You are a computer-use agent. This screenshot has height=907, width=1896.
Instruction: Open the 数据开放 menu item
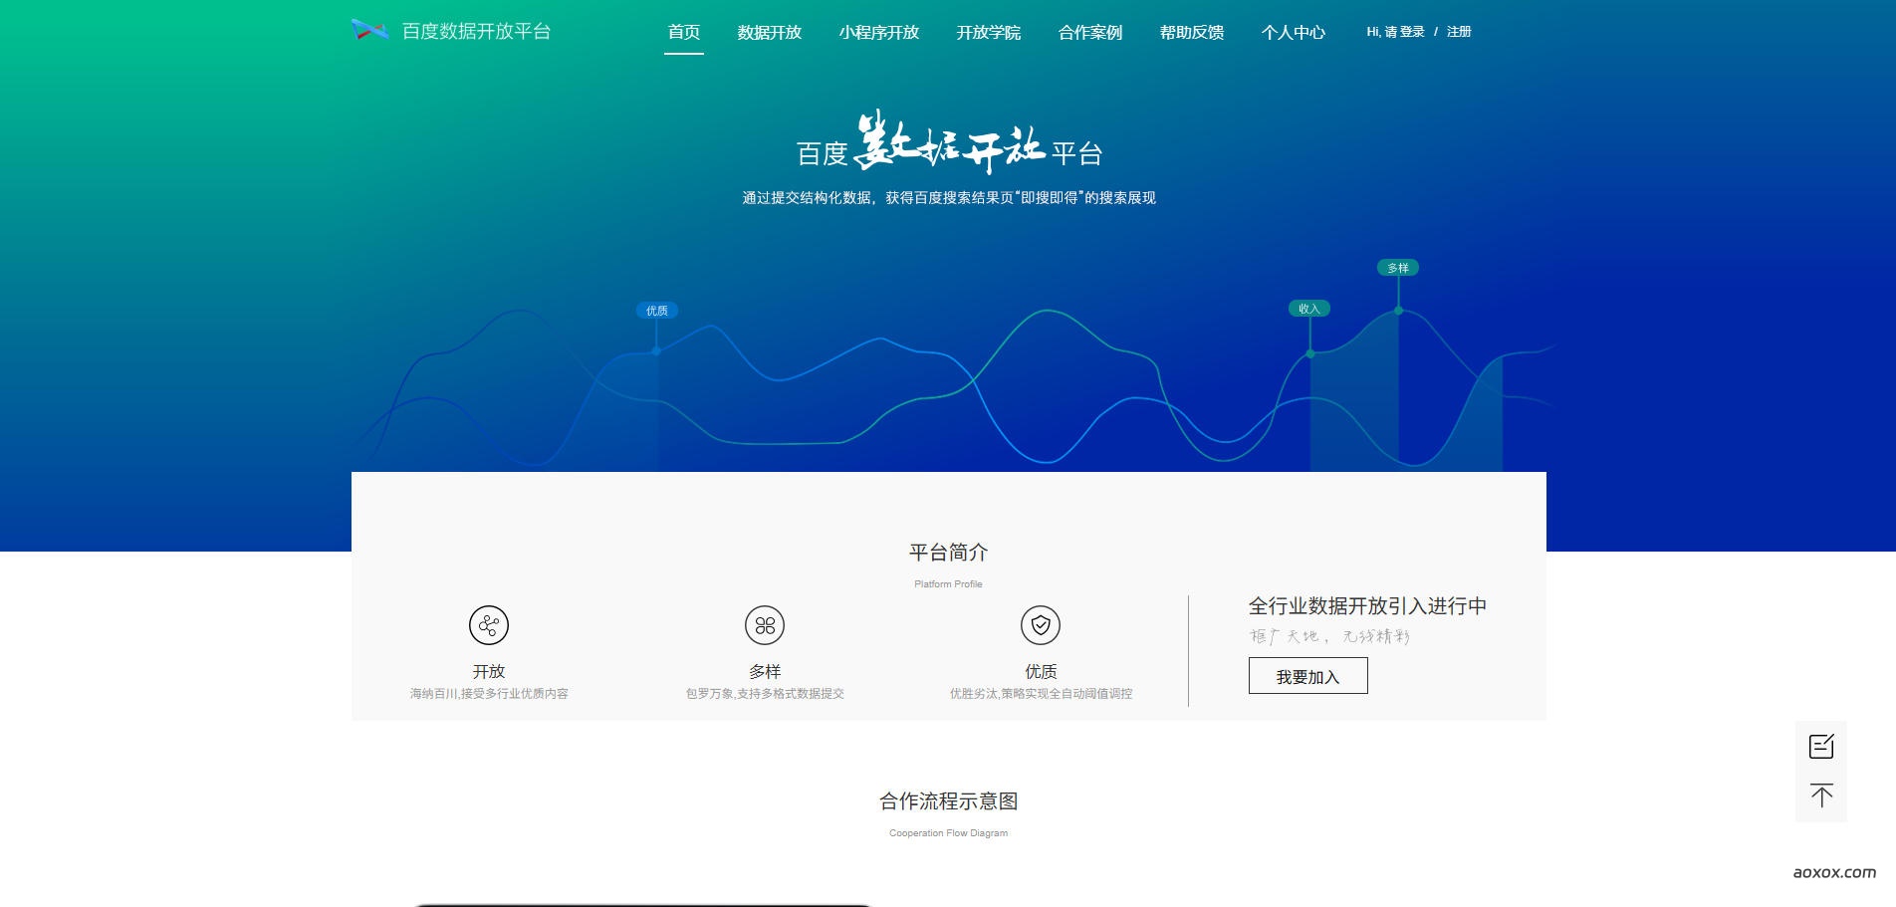(x=769, y=32)
